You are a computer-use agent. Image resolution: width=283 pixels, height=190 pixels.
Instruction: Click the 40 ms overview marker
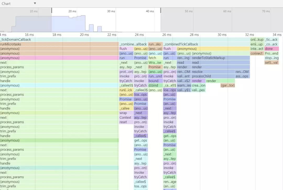(150, 11)
